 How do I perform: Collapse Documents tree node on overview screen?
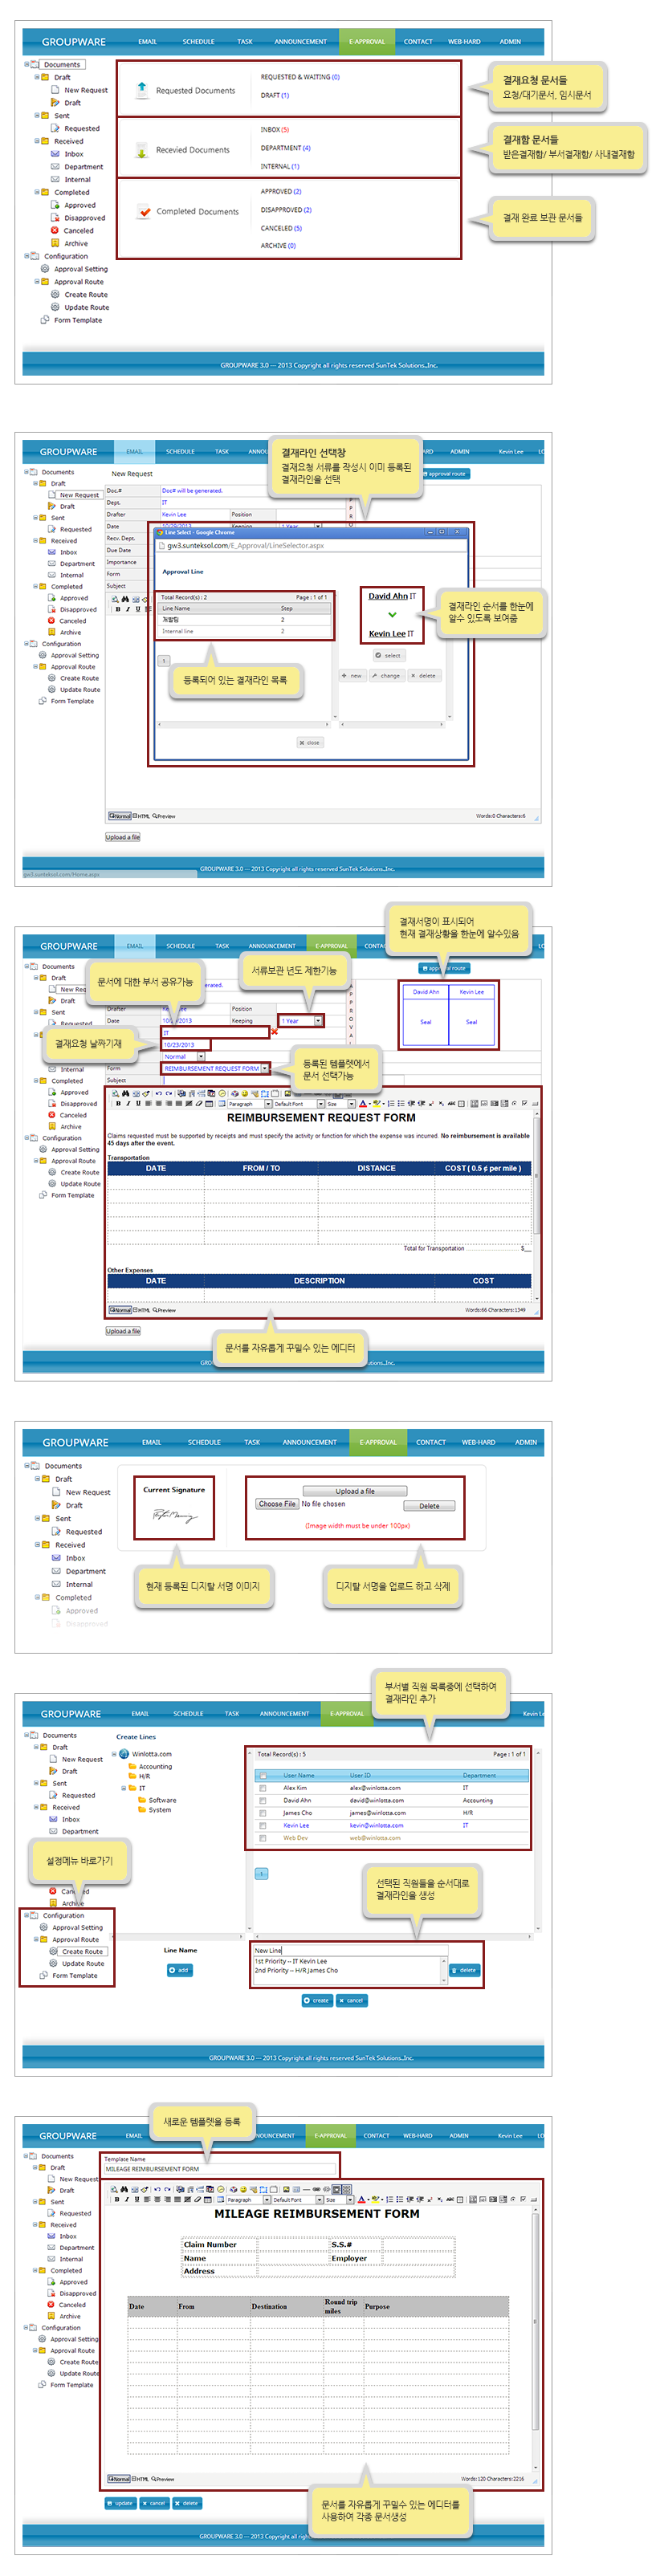click(x=27, y=64)
